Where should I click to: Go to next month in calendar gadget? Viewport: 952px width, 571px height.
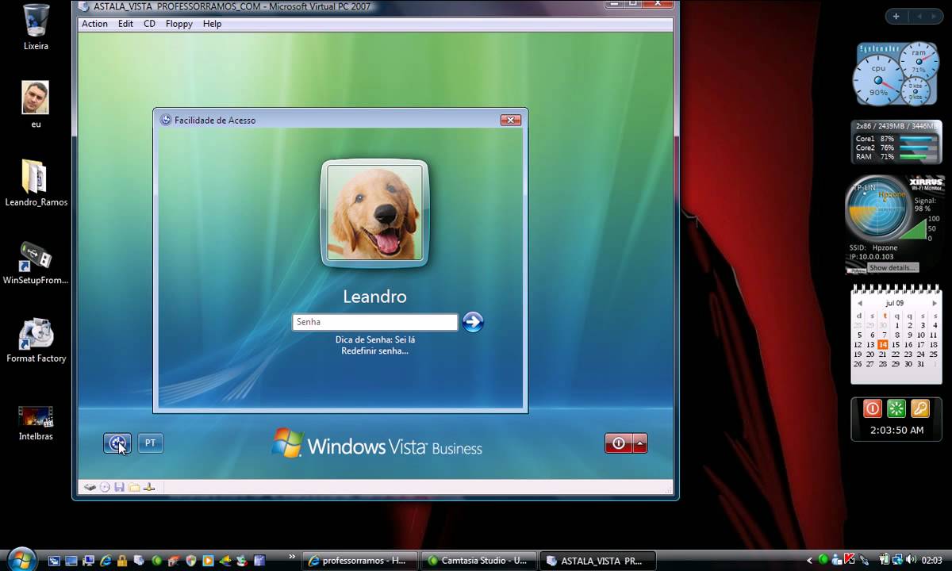pyautogui.click(x=935, y=303)
